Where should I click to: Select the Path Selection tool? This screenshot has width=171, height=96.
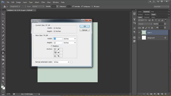tap(3, 70)
